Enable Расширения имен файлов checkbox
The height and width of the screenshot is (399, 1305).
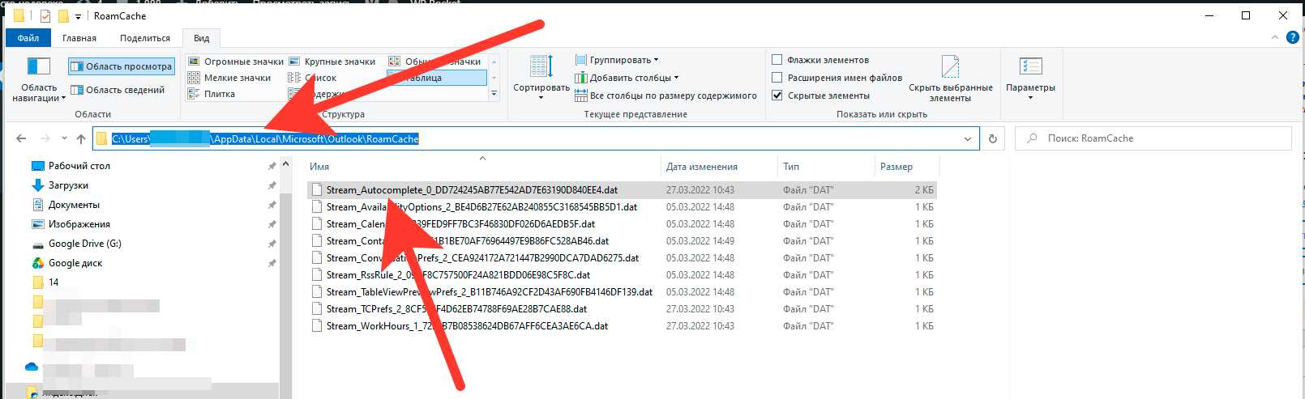pos(777,78)
